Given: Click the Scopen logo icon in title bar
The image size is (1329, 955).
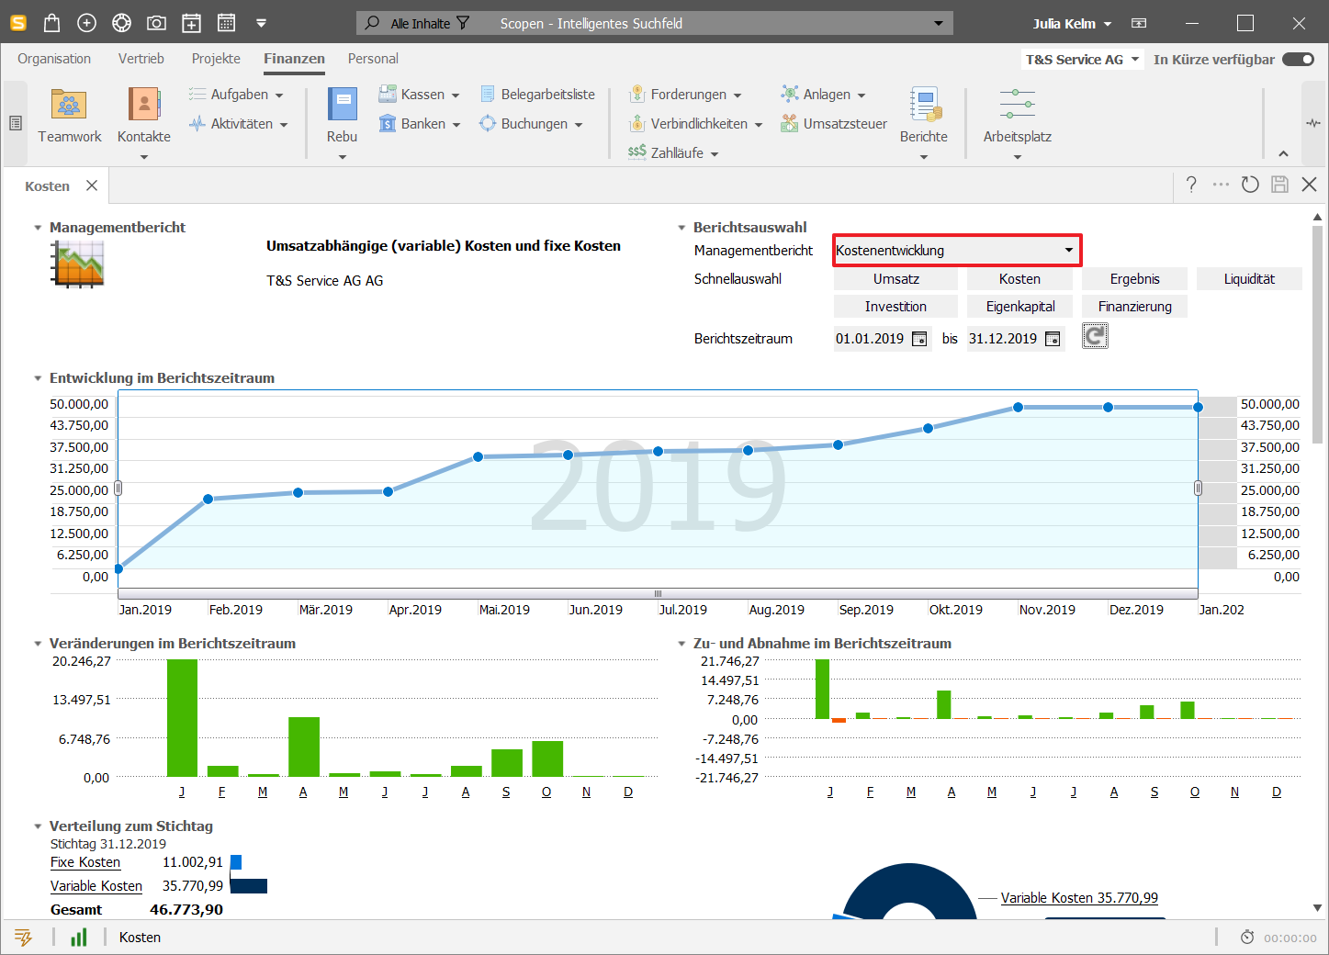Looking at the screenshot, I should (17, 23).
